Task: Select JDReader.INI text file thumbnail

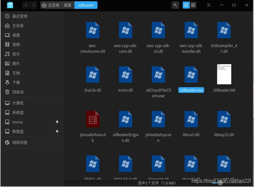Action: click(x=224, y=74)
